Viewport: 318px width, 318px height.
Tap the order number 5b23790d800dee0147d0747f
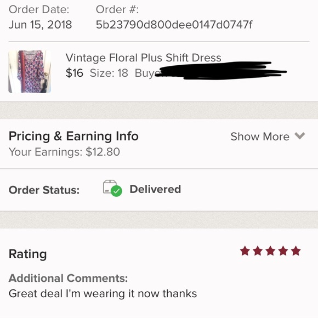[x=174, y=25]
